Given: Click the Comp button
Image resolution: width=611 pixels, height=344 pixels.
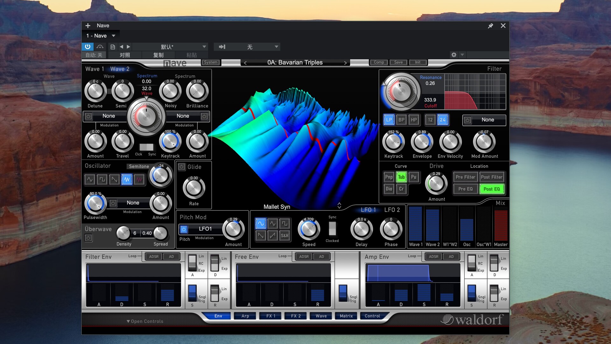Looking at the screenshot, I should [x=379, y=62].
